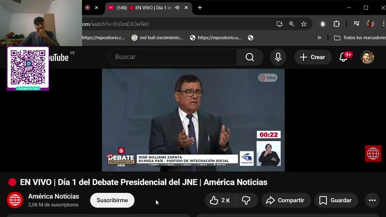Click the hand extension icon
The width and height of the screenshot is (386, 217).
(323, 24)
